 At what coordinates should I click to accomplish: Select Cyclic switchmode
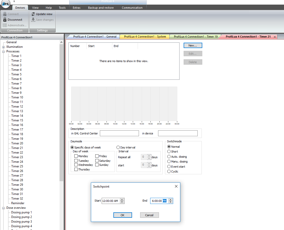(169, 171)
